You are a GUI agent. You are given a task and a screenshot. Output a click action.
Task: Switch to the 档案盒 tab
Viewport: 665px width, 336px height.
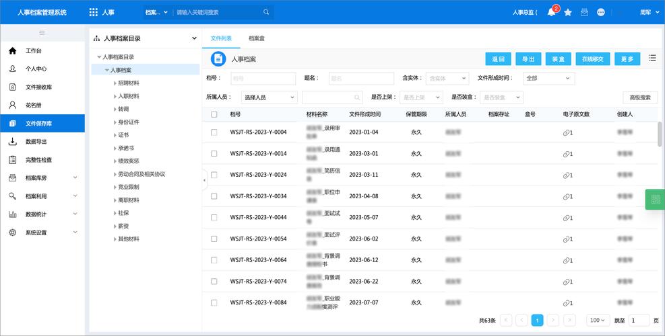[x=257, y=38]
